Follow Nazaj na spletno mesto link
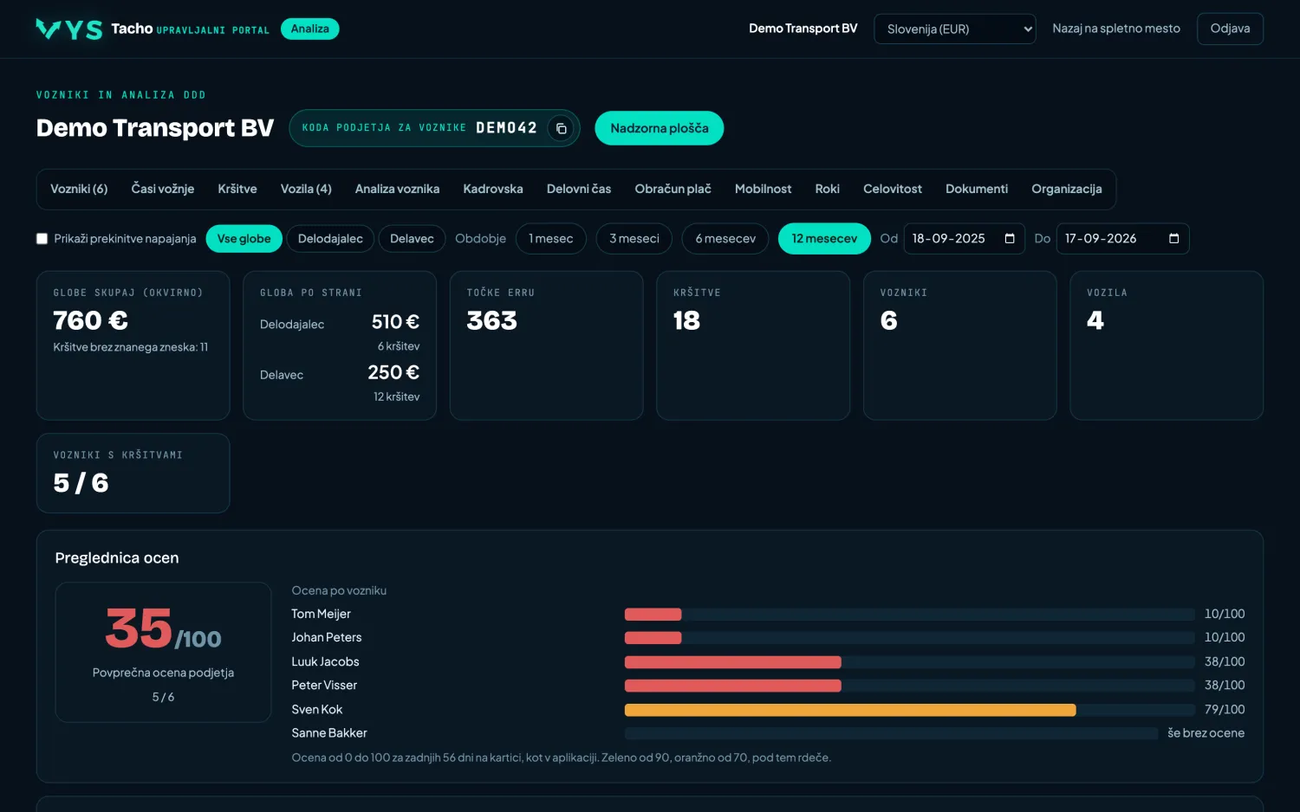 pyautogui.click(x=1116, y=29)
